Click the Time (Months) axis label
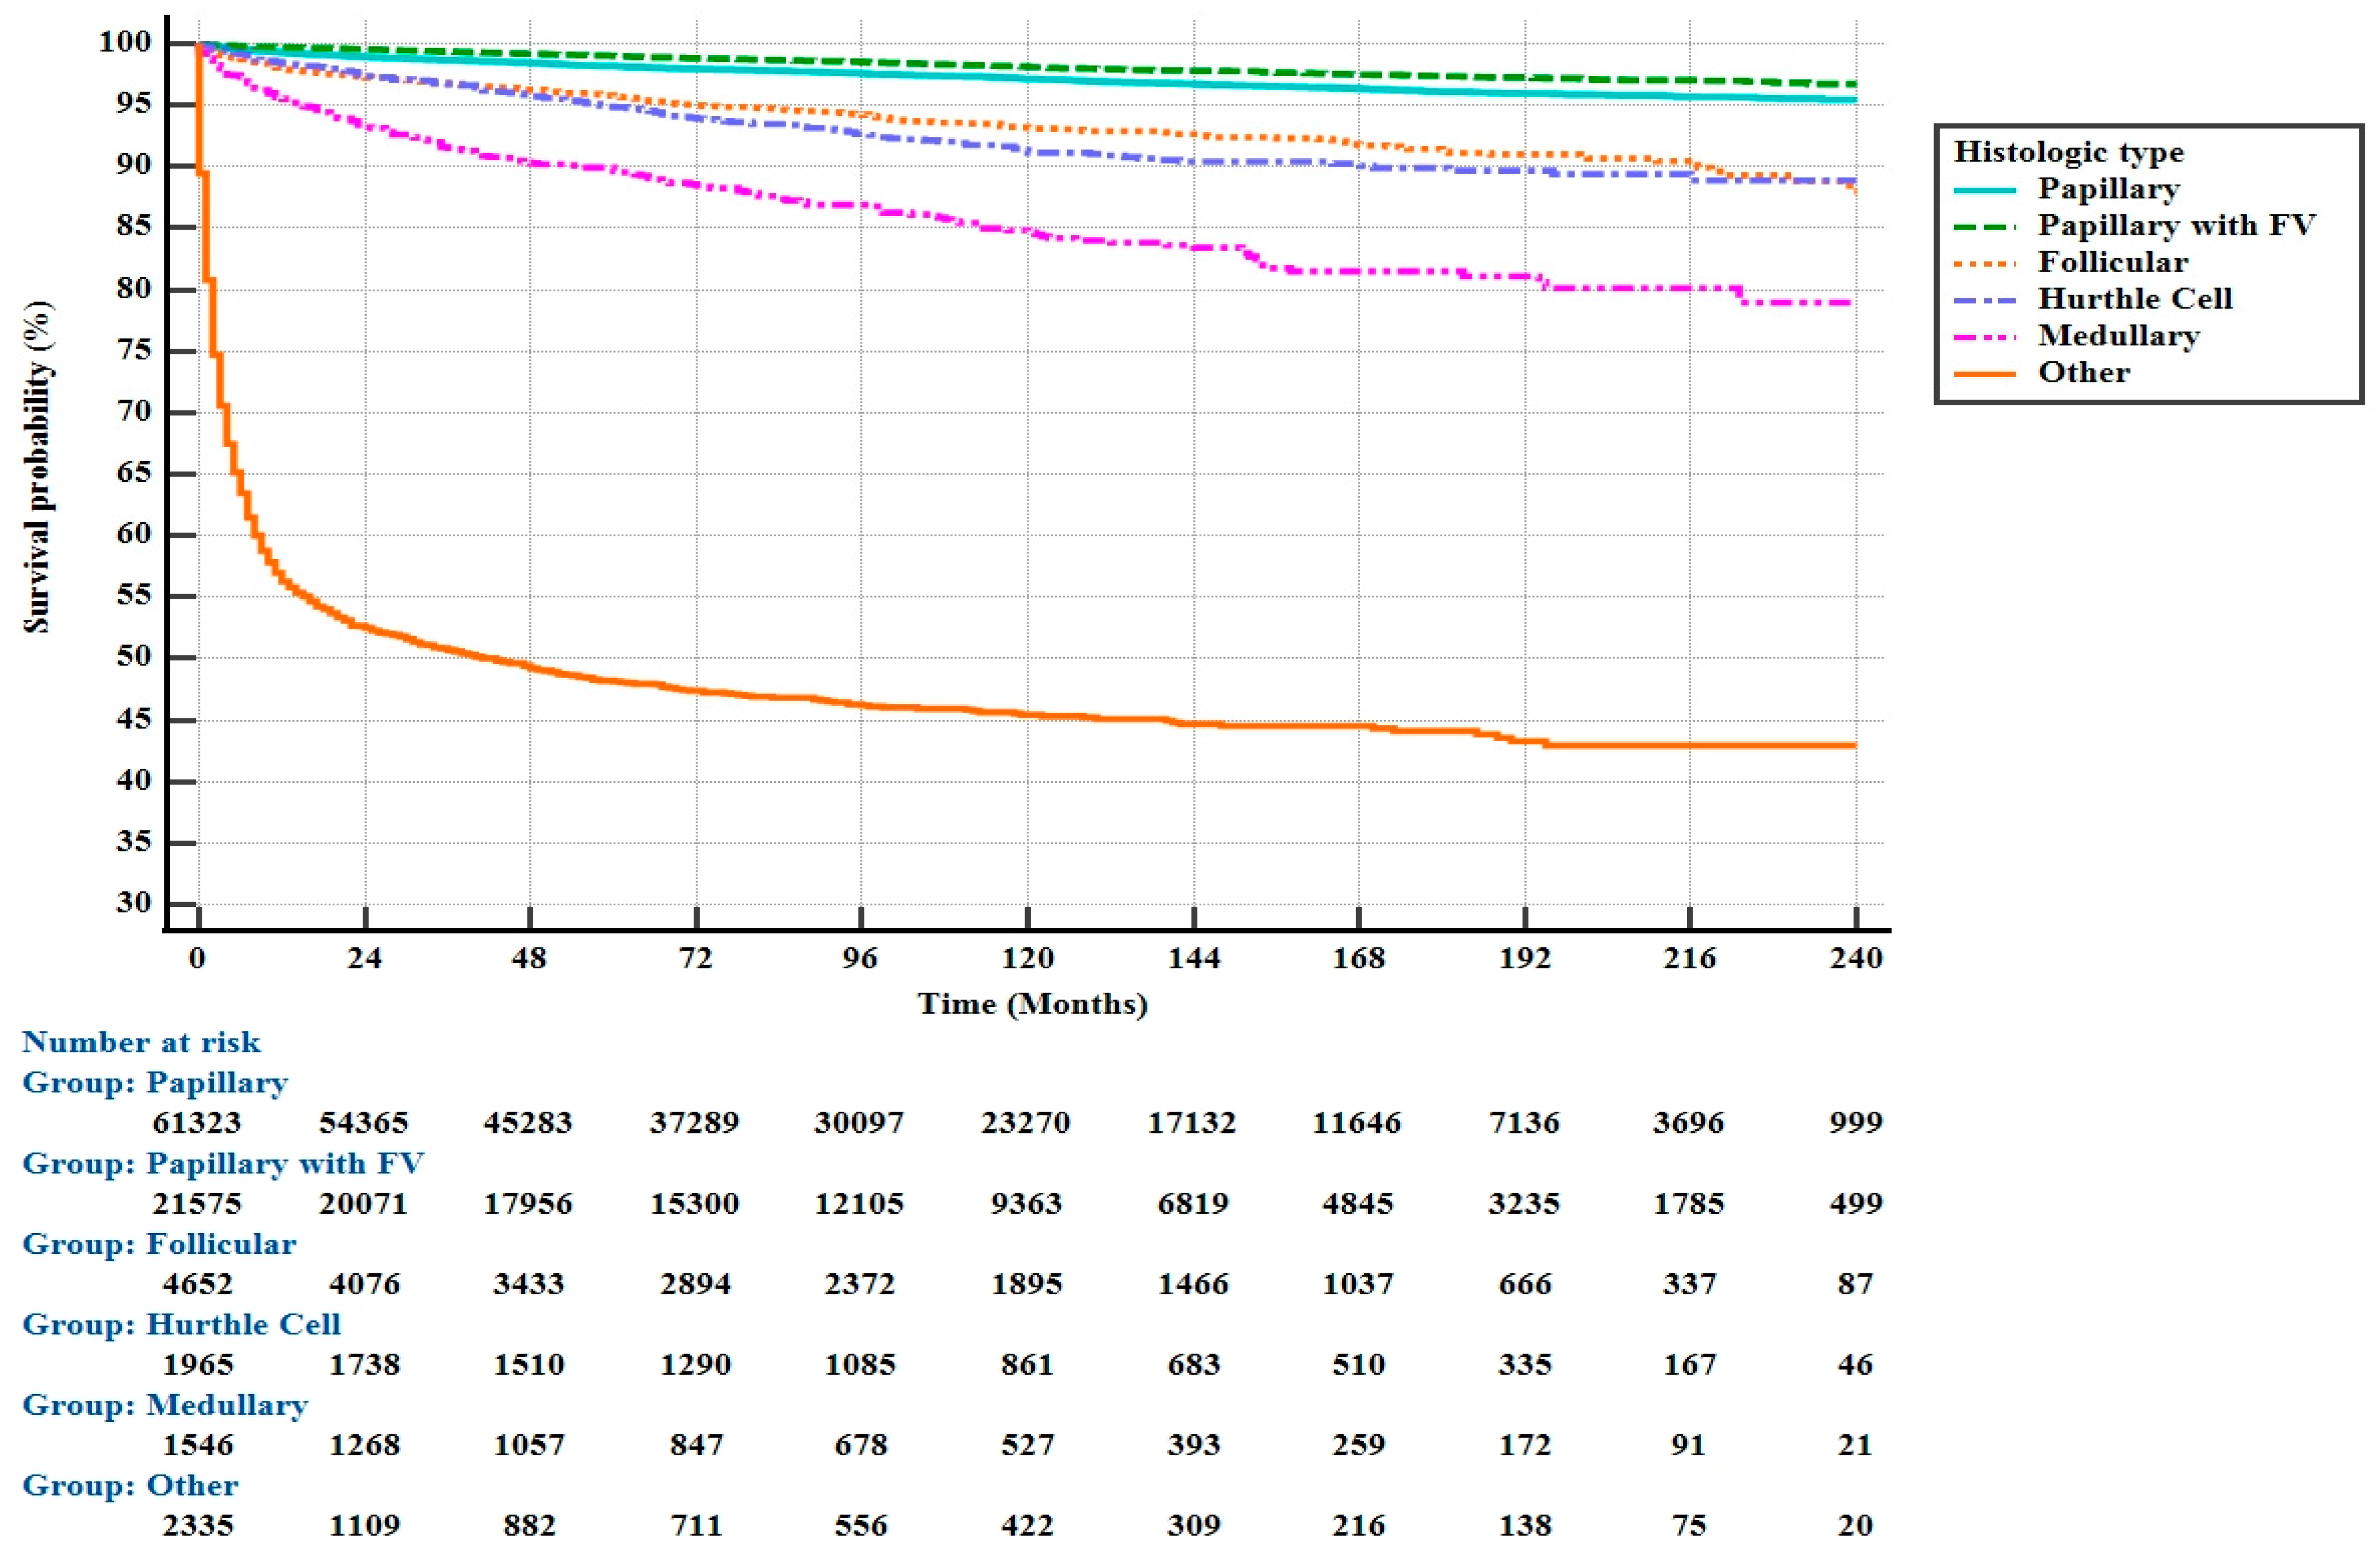The height and width of the screenshot is (1559, 2380). pyautogui.click(x=1032, y=1003)
